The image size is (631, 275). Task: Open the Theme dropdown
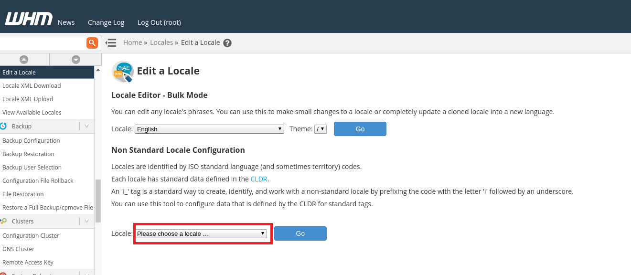[x=321, y=128]
